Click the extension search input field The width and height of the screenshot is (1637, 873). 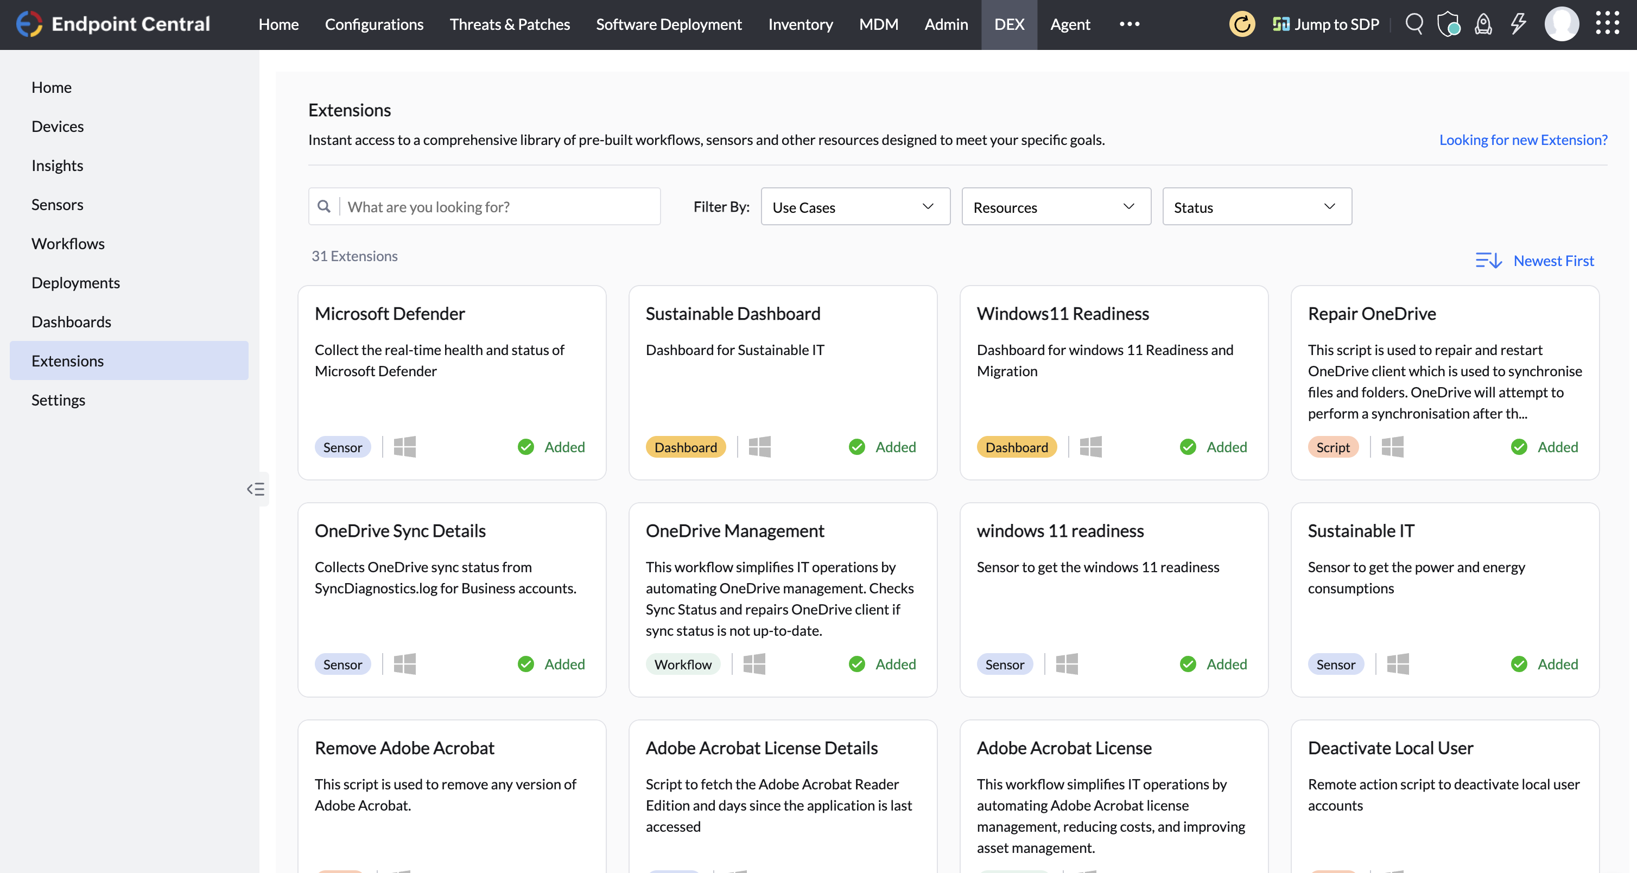(499, 207)
